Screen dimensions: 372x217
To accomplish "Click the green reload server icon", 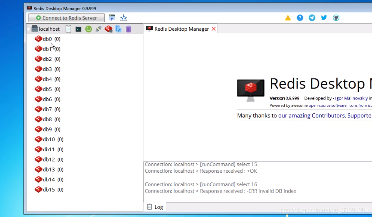I will 88,29.
